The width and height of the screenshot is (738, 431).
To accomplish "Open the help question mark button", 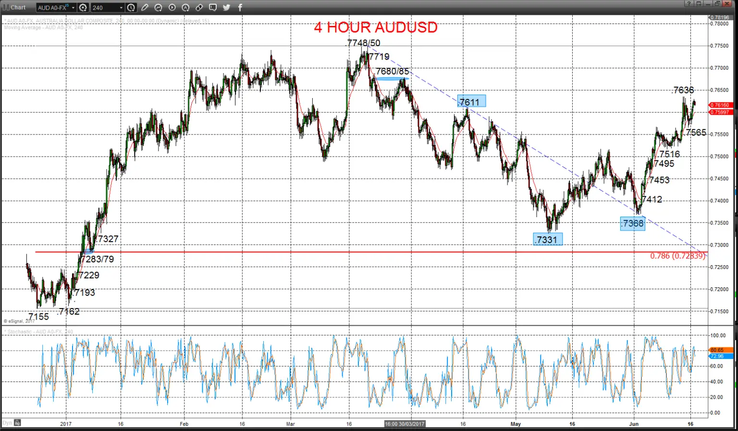I will pos(689,3).
